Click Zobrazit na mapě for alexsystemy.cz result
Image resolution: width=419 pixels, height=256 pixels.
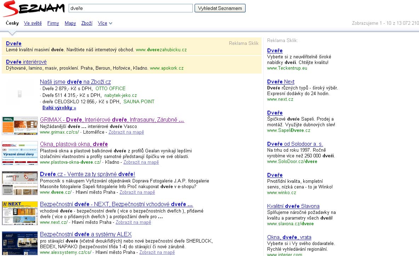click(x=157, y=252)
